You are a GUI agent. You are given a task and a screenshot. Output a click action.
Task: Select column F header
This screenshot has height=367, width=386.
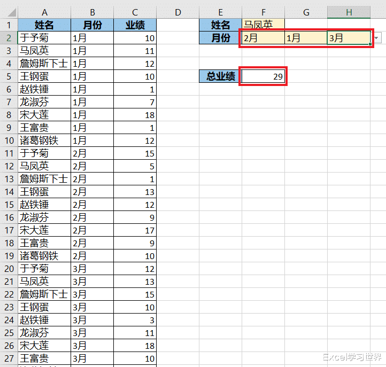click(263, 12)
